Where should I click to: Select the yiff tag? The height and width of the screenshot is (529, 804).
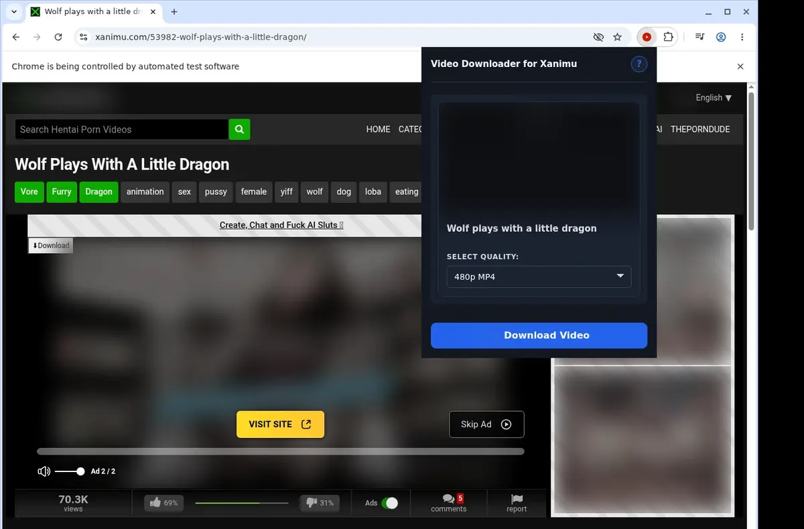(x=287, y=192)
